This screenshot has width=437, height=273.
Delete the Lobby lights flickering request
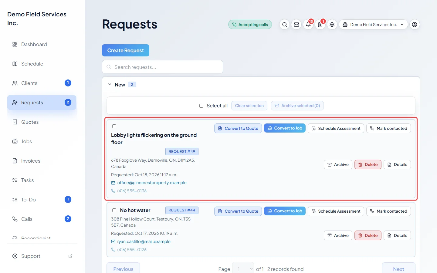pos(368,164)
